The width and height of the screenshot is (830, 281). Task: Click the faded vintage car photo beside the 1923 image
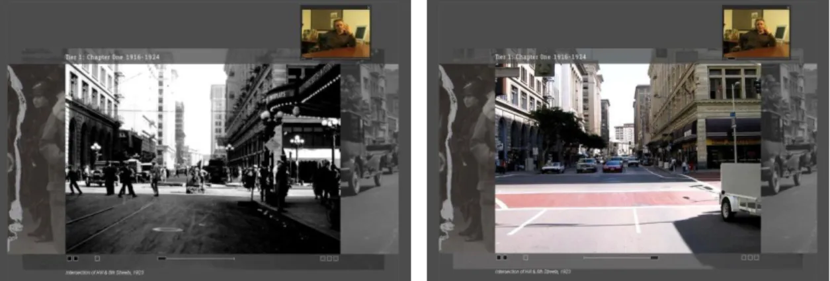coord(370,158)
